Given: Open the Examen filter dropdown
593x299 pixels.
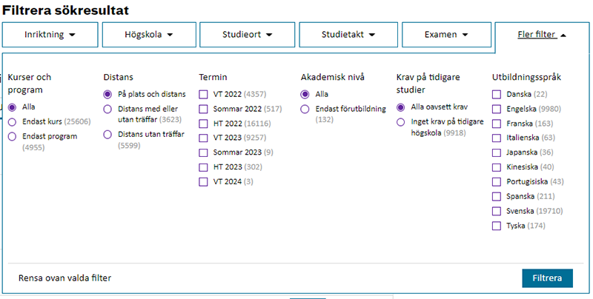Looking at the screenshot, I should (x=446, y=35).
